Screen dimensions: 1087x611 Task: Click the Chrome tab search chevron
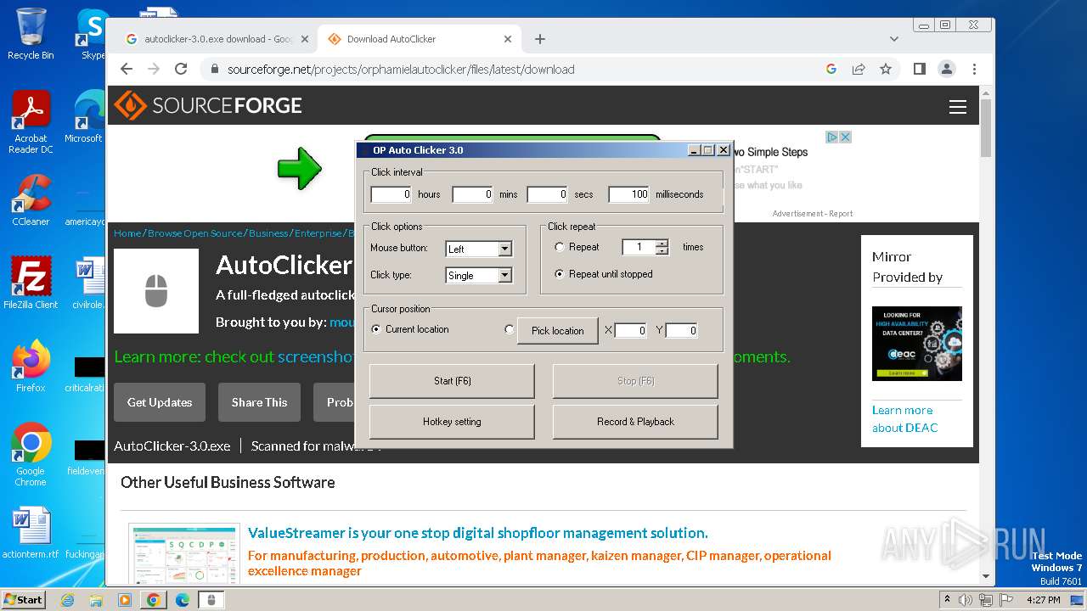(x=893, y=39)
